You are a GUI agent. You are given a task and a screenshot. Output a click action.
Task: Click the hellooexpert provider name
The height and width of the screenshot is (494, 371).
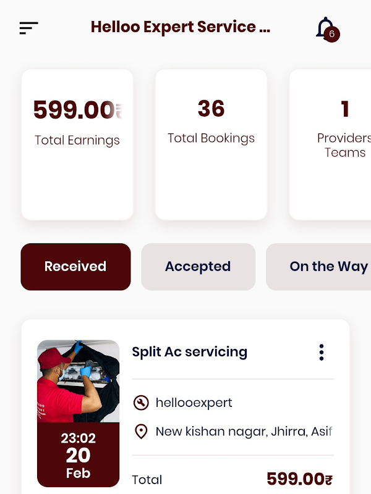click(194, 403)
